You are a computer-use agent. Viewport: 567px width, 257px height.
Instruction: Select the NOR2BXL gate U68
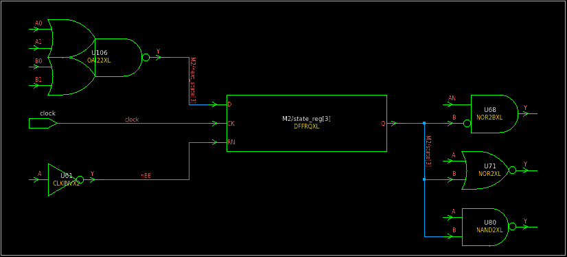491,113
